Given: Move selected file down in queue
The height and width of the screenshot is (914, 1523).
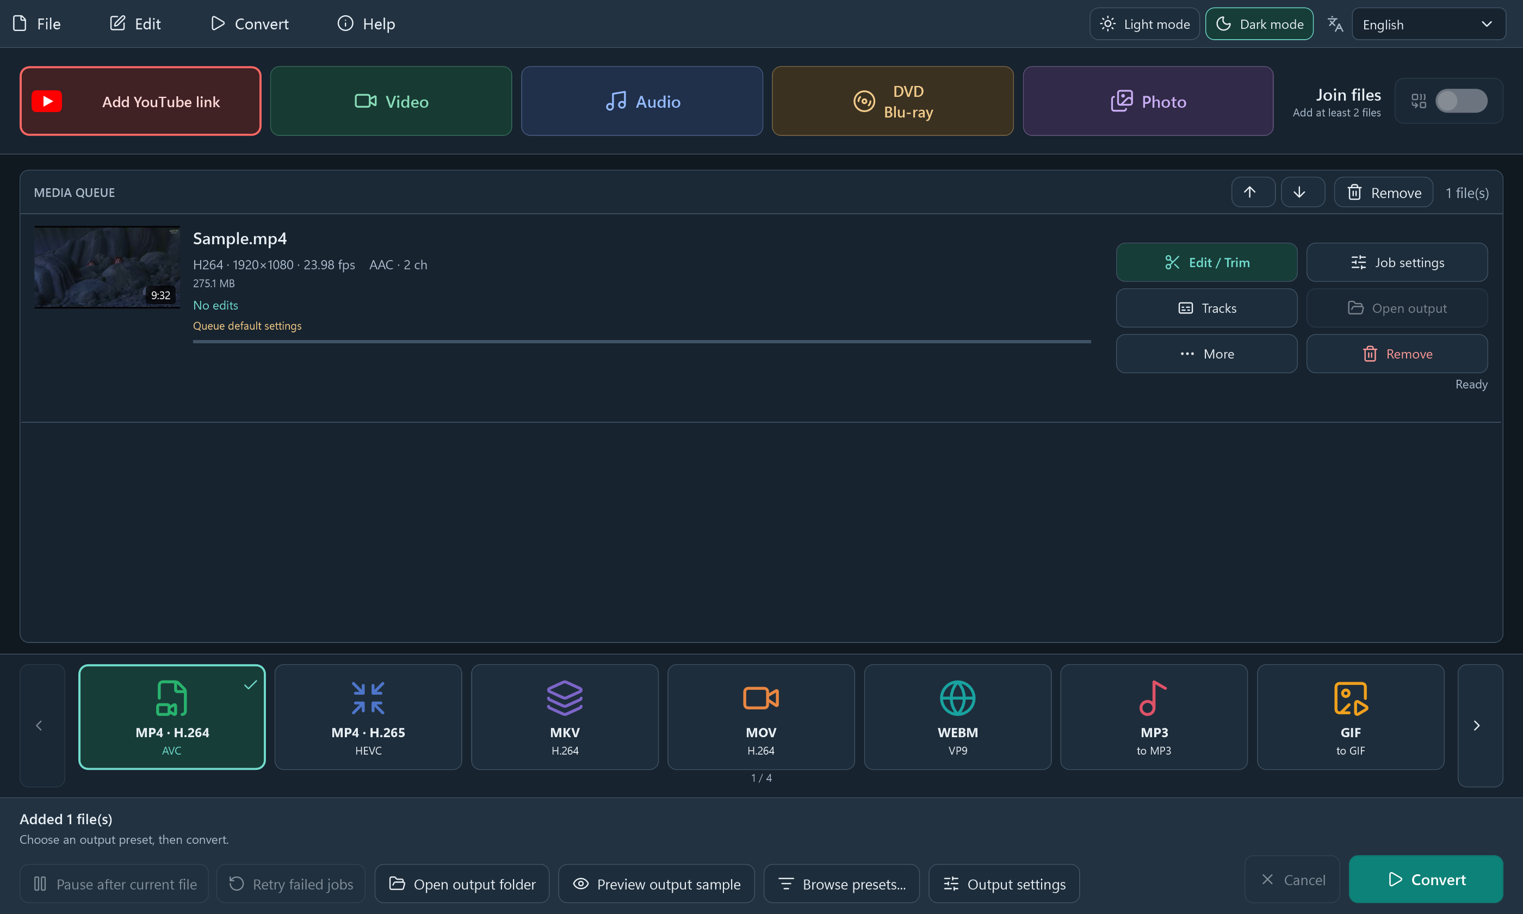Looking at the screenshot, I should pyautogui.click(x=1303, y=192).
